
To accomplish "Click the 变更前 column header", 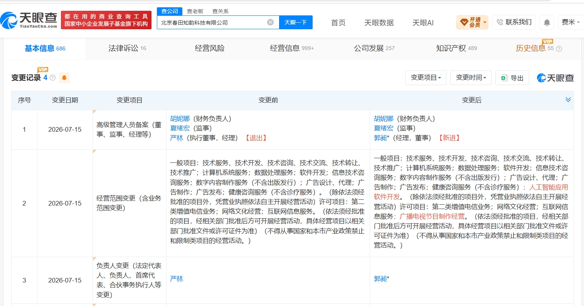I will pos(268,100).
